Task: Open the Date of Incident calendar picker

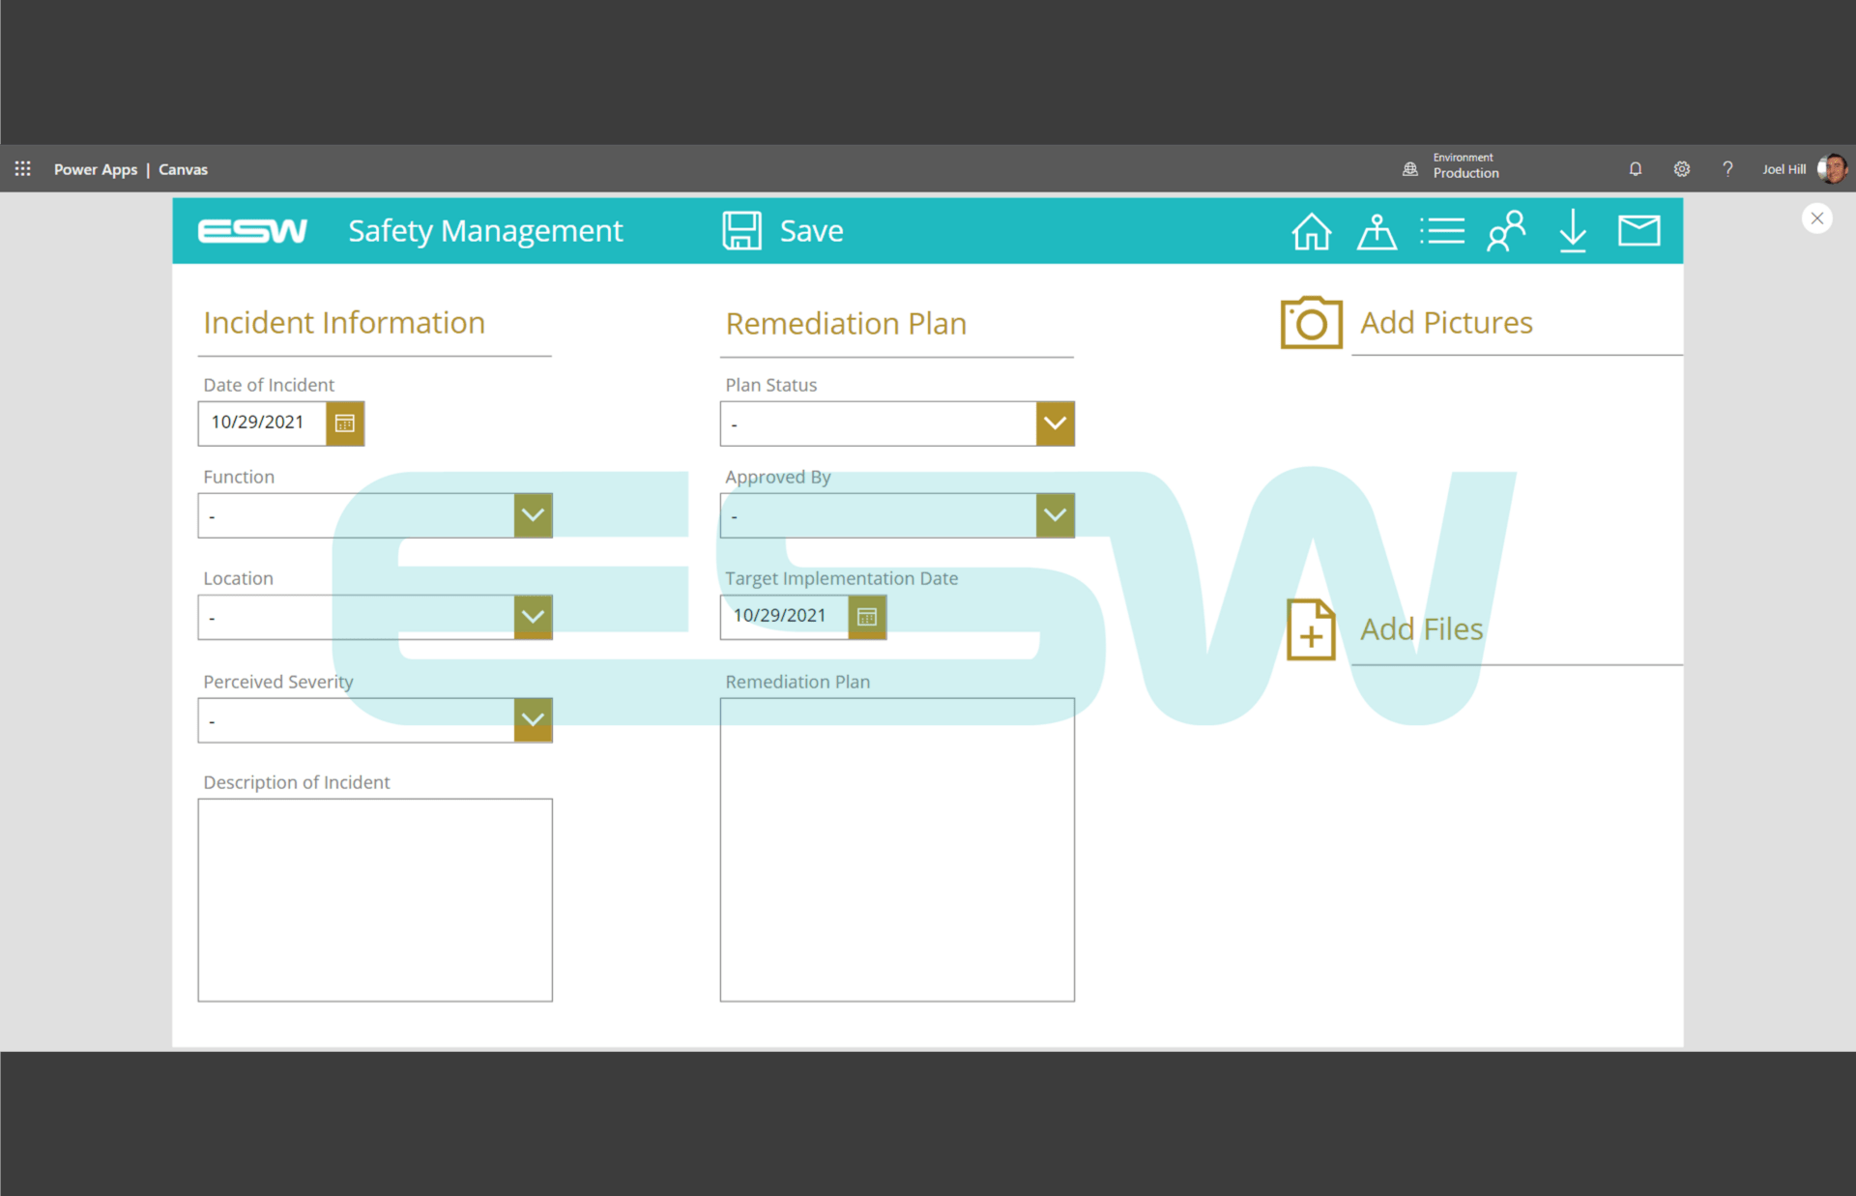Action: pyautogui.click(x=344, y=423)
